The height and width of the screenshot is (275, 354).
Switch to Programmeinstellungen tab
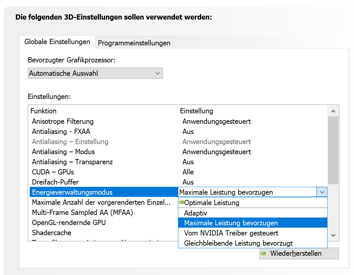[x=134, y=43]
